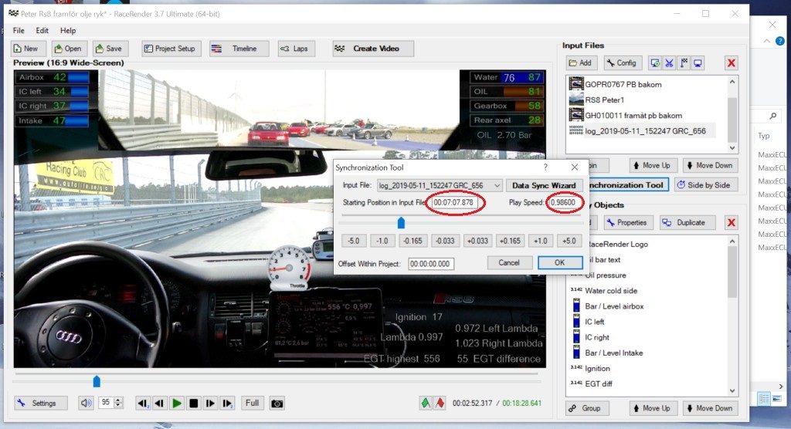Image resolution: width=791 pixels, height=429 pixels.
Task: Adjust the volume spinner arrows
Action: pyautogui.click(x=118, y=403)
